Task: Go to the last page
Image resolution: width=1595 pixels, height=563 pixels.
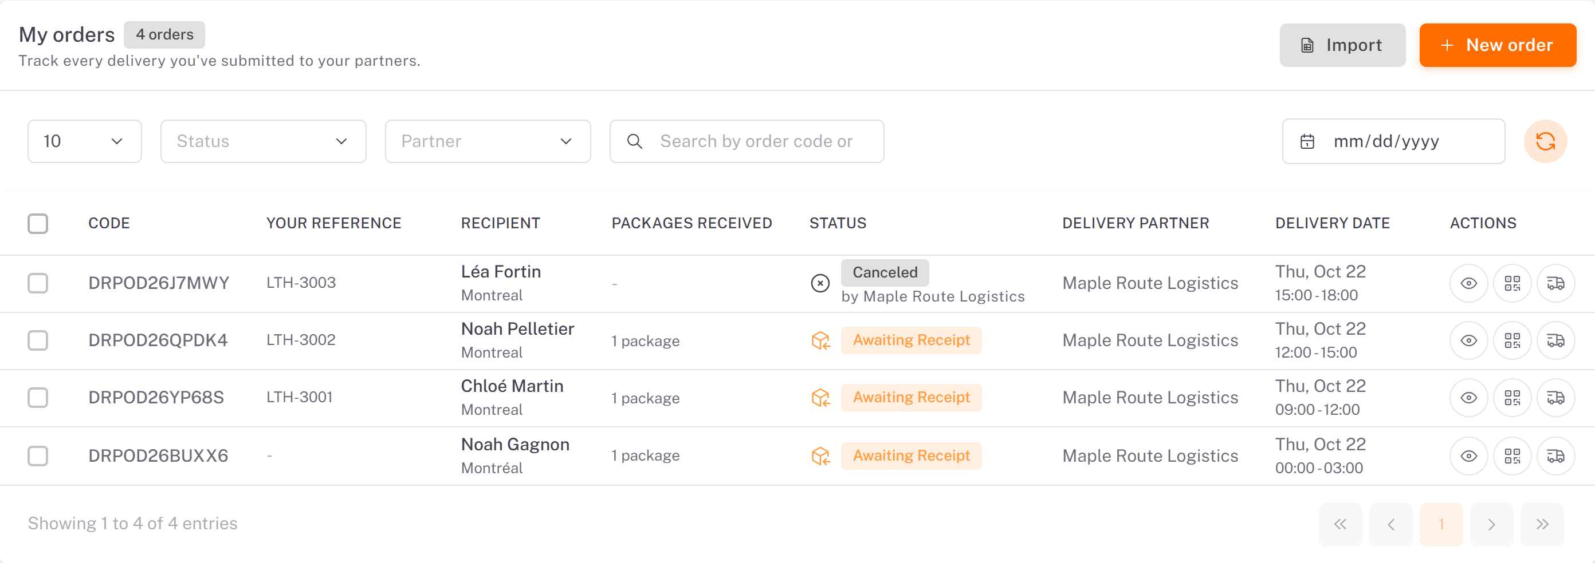Action: tap(1542, 525)
